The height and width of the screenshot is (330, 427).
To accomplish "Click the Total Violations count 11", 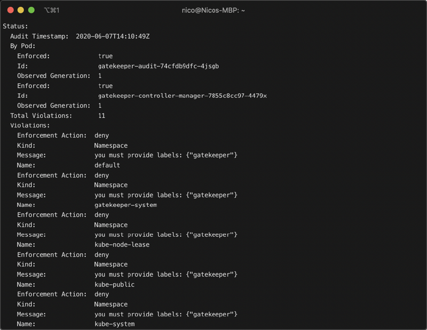I will coord(101,116).
